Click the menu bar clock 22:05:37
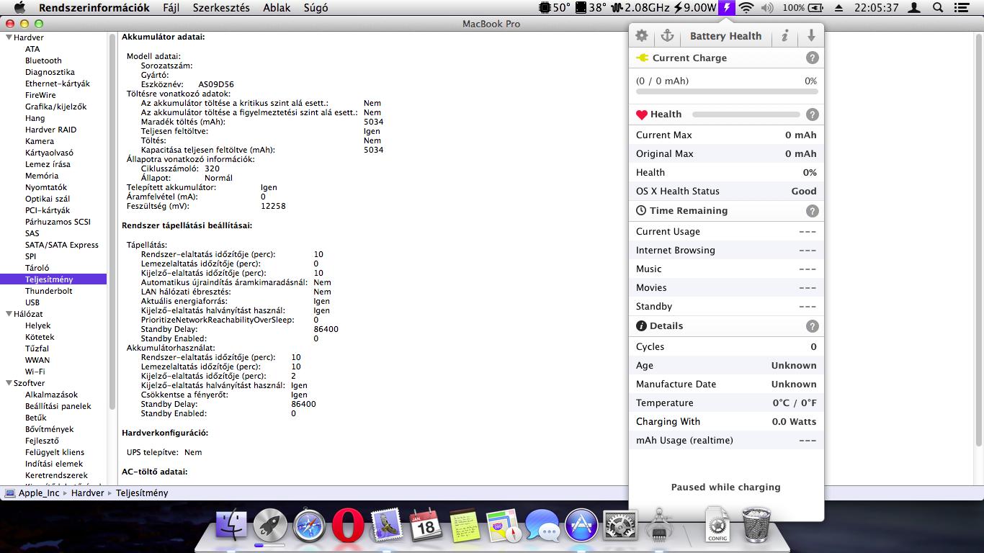Viewport: 984px width, 553px height. click(x=876, y=8)
